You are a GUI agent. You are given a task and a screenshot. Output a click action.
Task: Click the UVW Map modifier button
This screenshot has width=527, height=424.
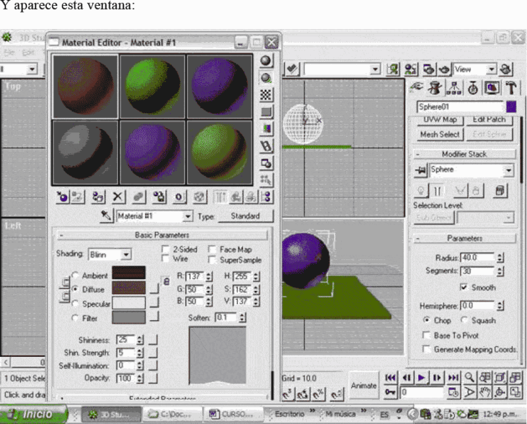[440, 120]
